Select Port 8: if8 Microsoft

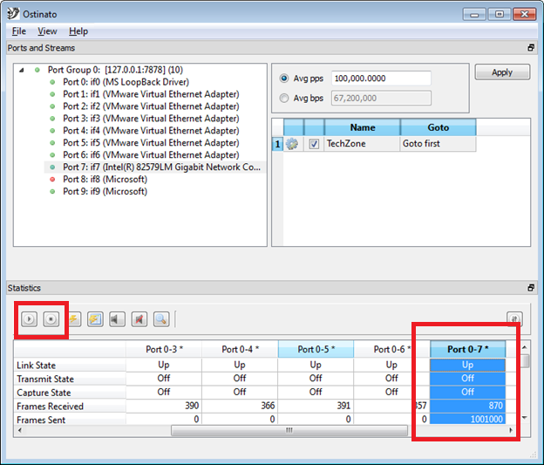pos(105,179)
